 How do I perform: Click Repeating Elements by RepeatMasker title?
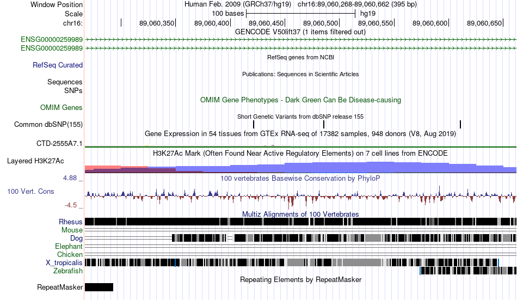300,279
